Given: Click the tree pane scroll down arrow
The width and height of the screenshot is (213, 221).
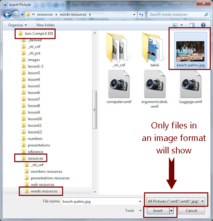Looking at the screenshot, I should pyautogui.click(x=95, y=192).
